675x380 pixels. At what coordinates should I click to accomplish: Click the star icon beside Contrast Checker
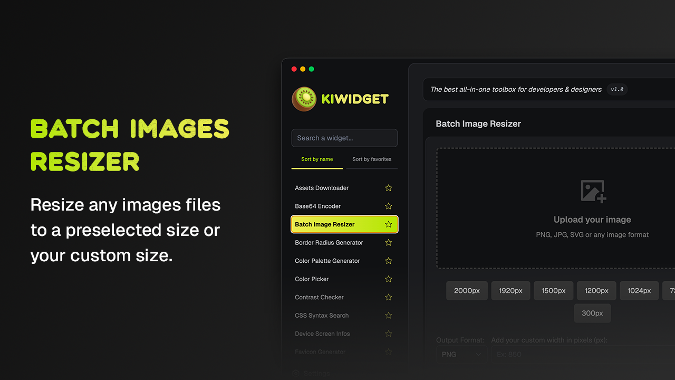389,297
